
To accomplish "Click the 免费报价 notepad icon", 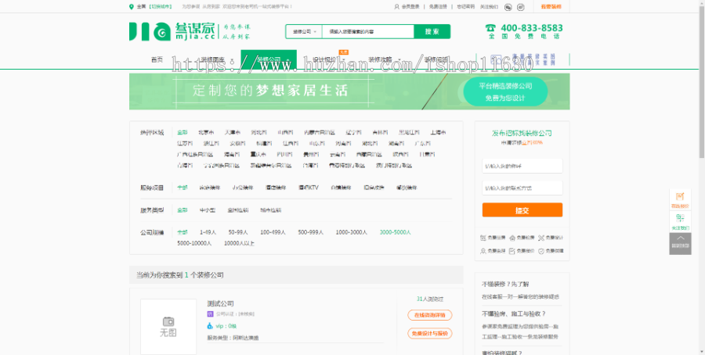I will pyautogui.click(x=512, y=251).
